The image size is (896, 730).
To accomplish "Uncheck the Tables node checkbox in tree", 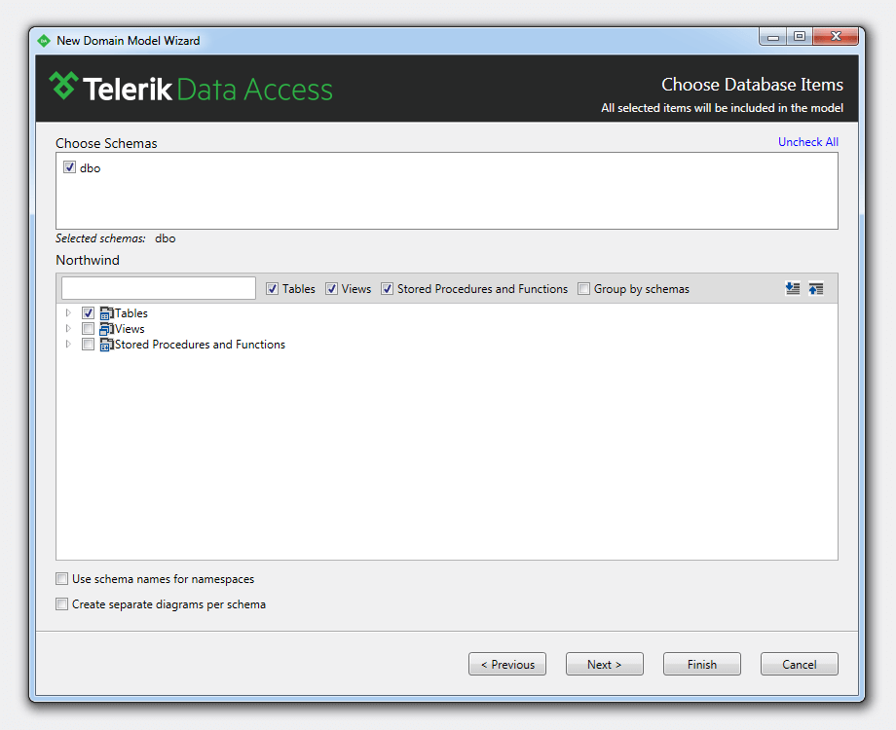I will tap(88, 313).
